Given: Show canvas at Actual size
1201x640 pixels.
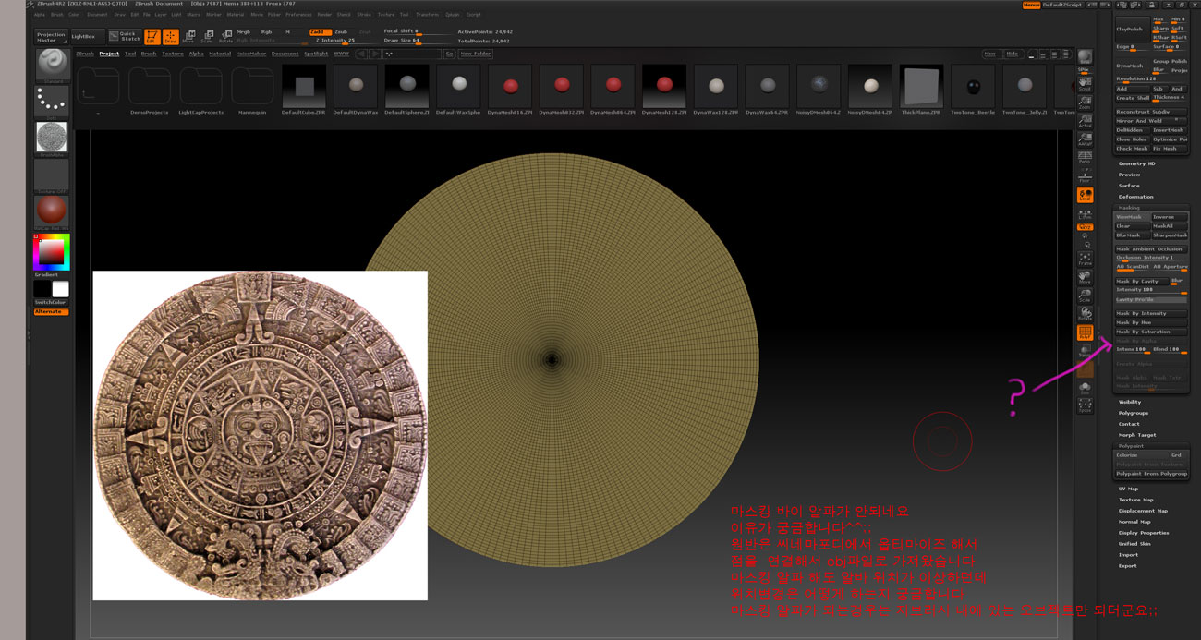Looking at the screenshot, I should tap(1085, 120).
